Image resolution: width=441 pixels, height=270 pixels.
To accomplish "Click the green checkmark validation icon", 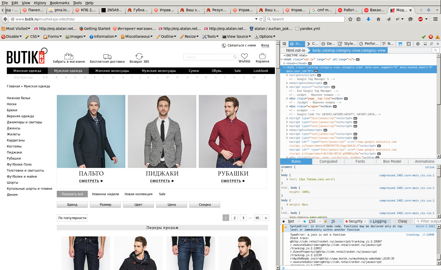I will 424,37.
